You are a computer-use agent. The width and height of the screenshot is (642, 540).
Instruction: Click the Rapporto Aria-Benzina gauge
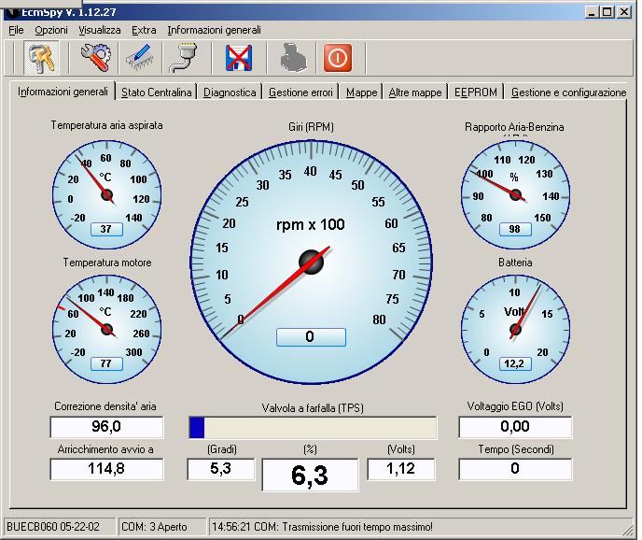click(515, 194)
